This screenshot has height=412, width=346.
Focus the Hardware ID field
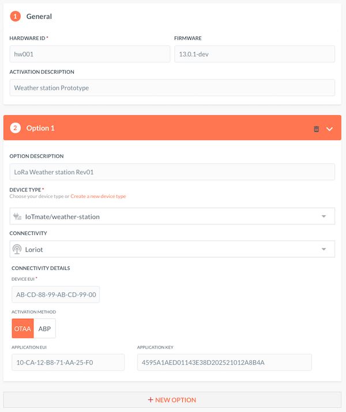click(x=86, y=54)
